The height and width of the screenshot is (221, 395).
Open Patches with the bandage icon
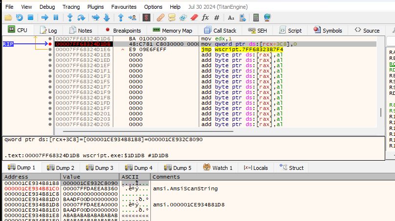click(161, 18)
